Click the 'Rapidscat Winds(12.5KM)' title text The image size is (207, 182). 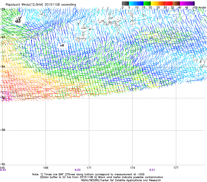click(24, 5)
